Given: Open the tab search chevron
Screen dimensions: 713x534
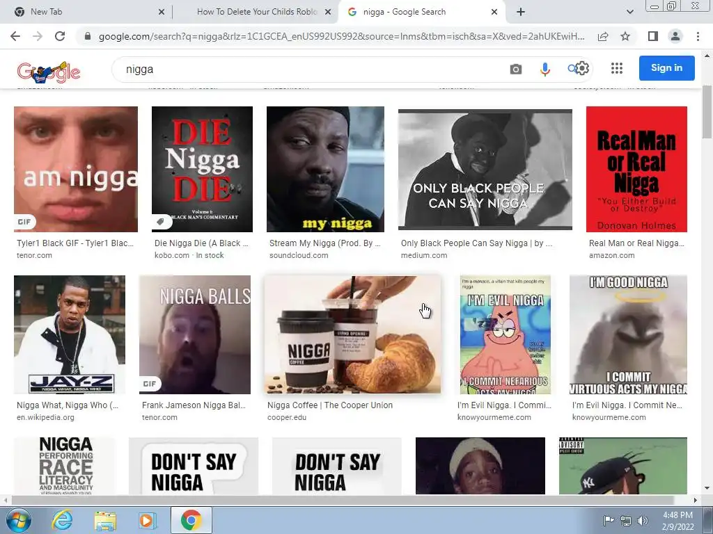Looking at the screenshot, I should [x=629, y=12].
